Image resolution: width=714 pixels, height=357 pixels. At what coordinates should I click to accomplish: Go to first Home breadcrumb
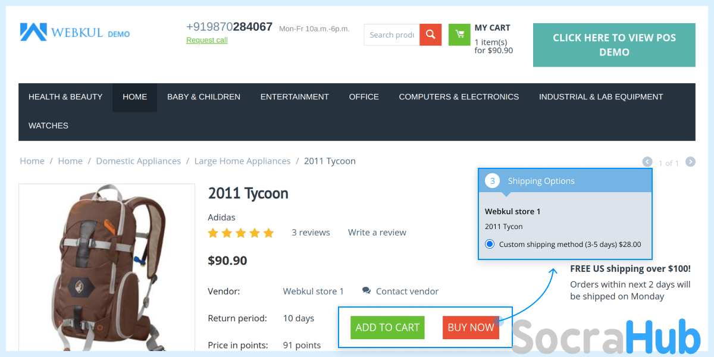32,161
